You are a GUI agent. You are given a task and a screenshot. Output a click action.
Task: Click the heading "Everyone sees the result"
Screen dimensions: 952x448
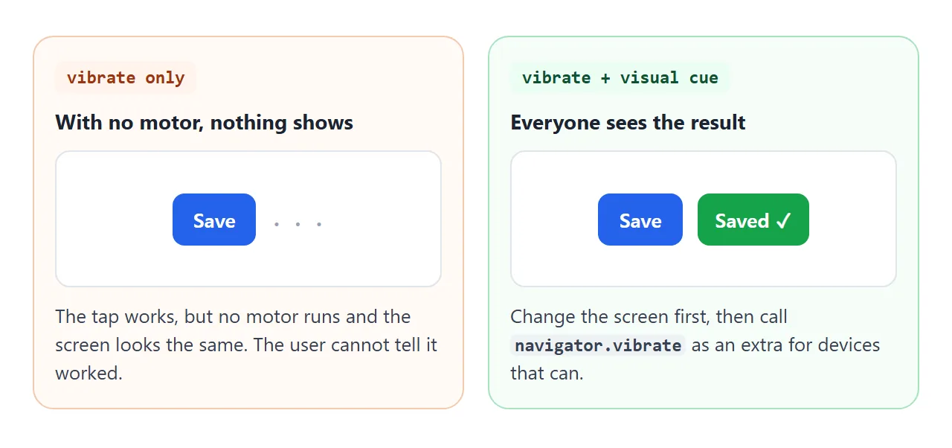pyautogui.click(x=628, y=122)
